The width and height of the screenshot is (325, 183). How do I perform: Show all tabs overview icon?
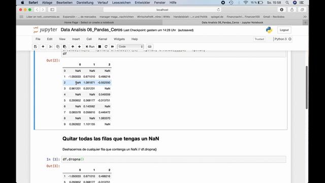click(302, 10)
